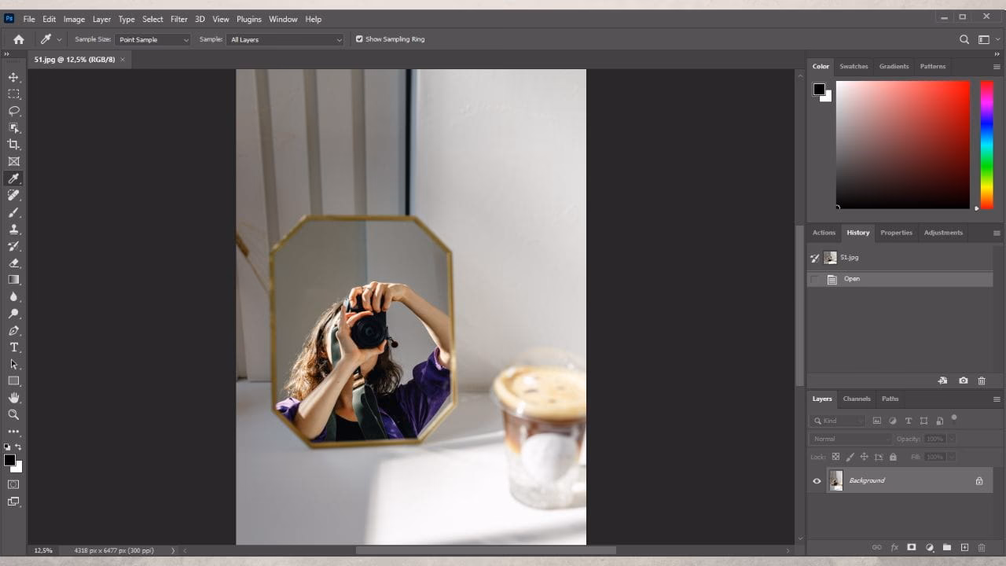Switch to the Swatches panel
The image size is (1006, 566).
point(854,66)
